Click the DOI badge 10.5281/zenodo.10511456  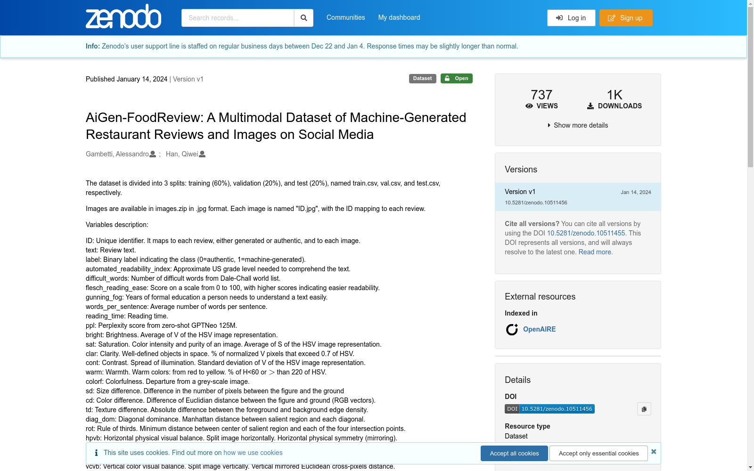(x=549, y=409)
